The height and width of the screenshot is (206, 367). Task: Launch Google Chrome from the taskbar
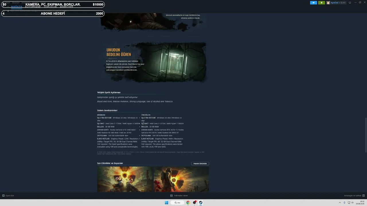point(188,203)
